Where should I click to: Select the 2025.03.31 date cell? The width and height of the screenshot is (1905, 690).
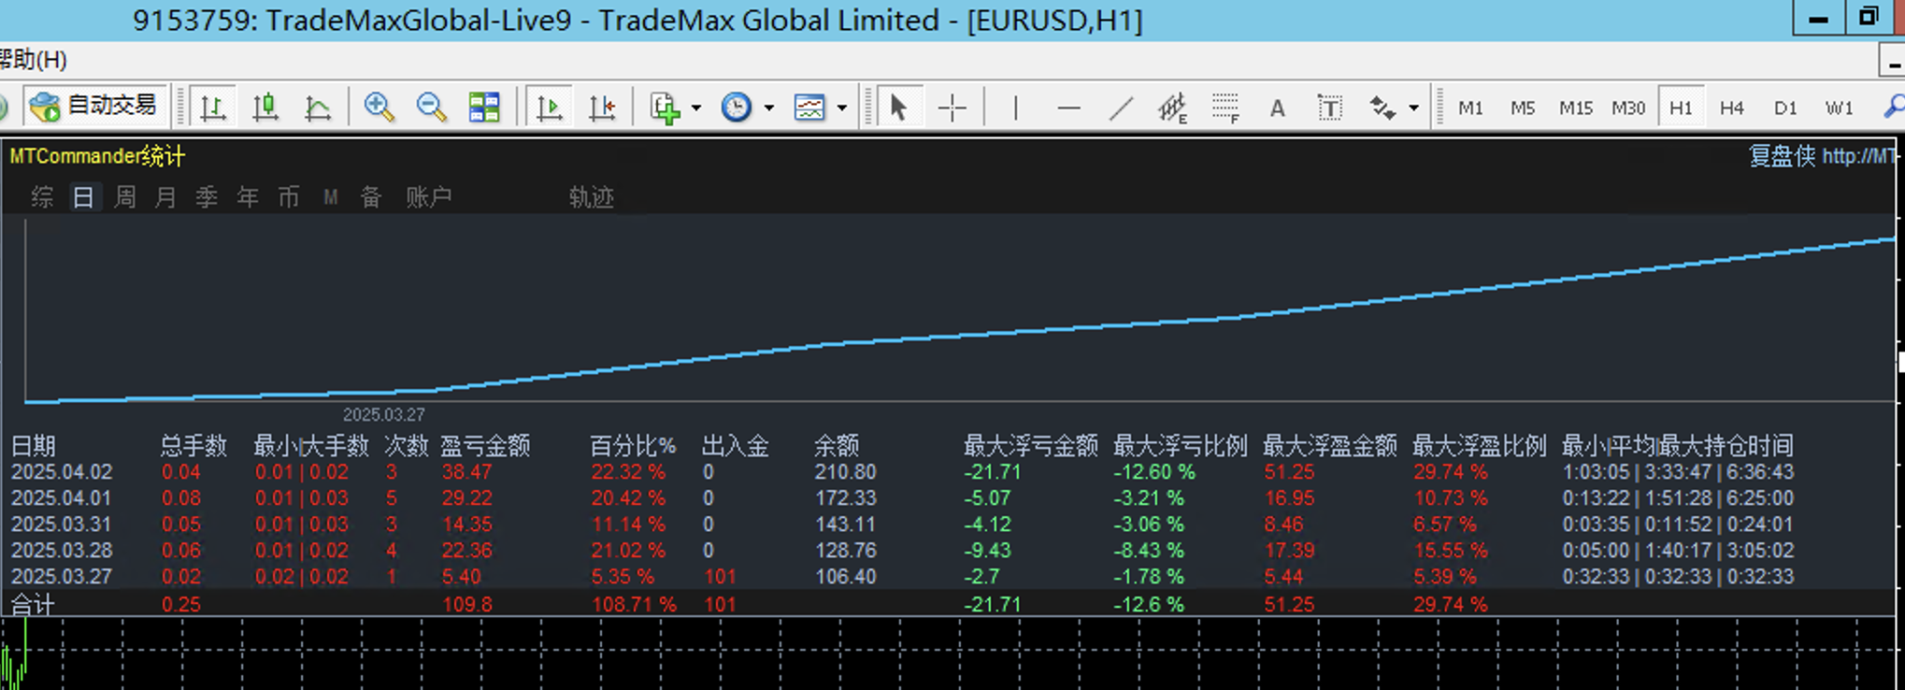click(62, 525)
